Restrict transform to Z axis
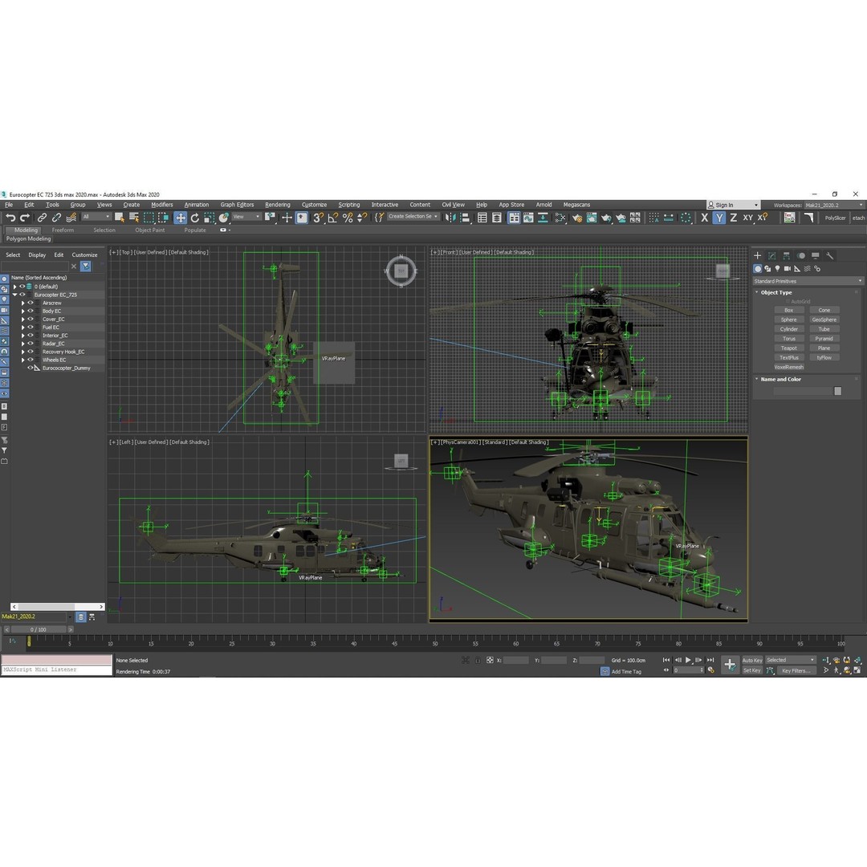Viewport: 867px width, 867px height. pos(733,218)
